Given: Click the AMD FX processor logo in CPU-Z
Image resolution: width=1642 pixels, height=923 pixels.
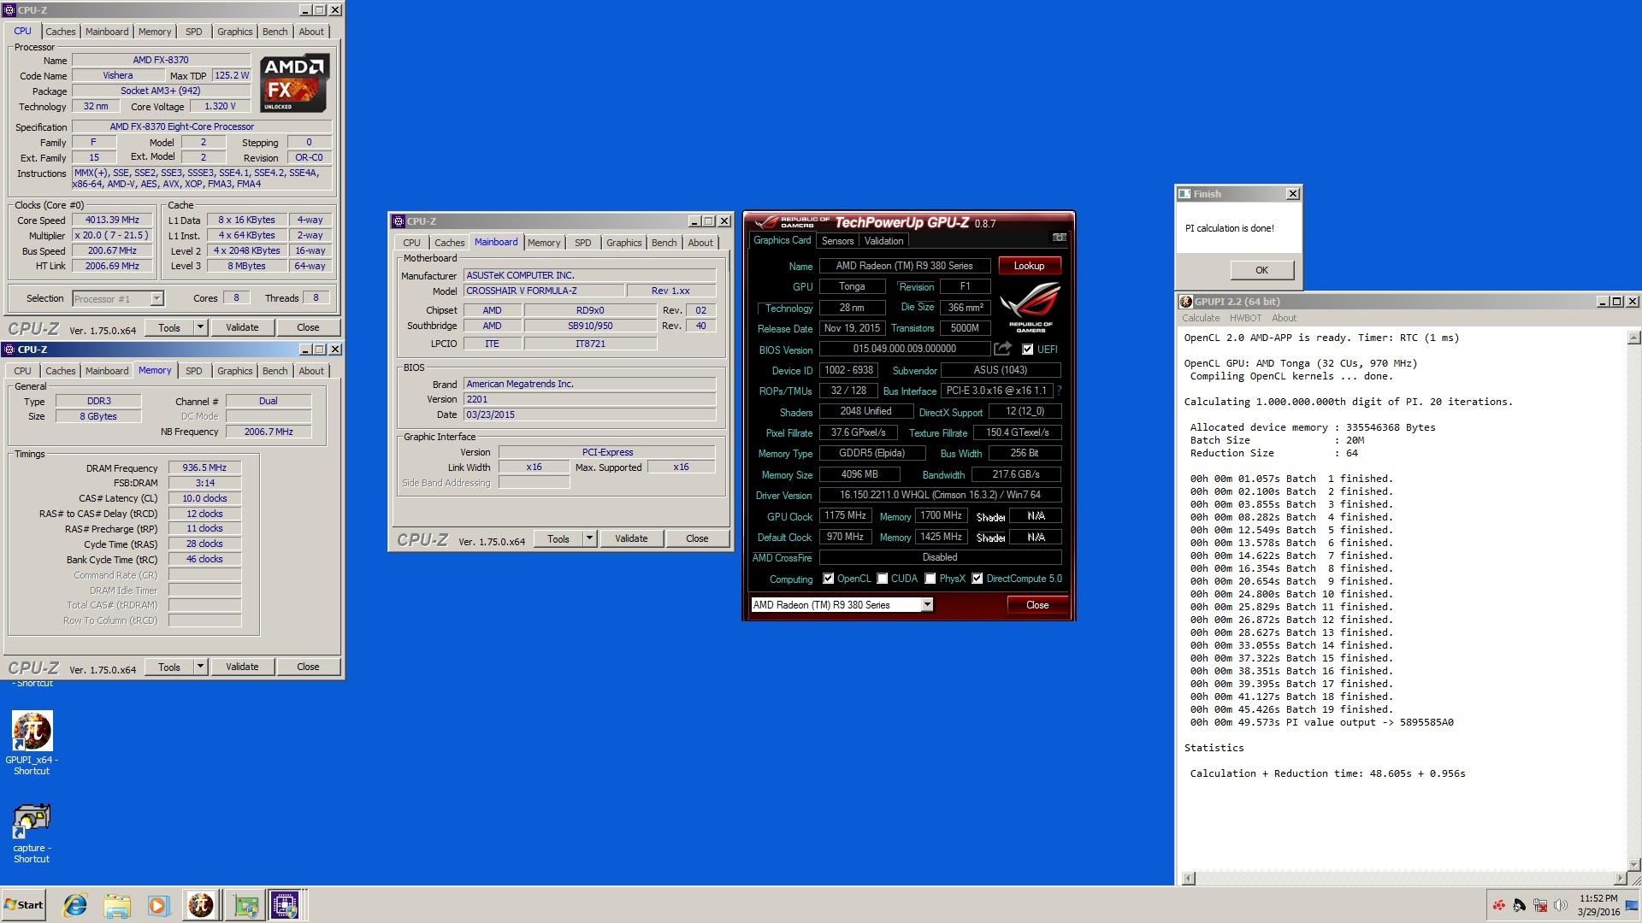Looking at the screenshot, I should tap(293, 83).
